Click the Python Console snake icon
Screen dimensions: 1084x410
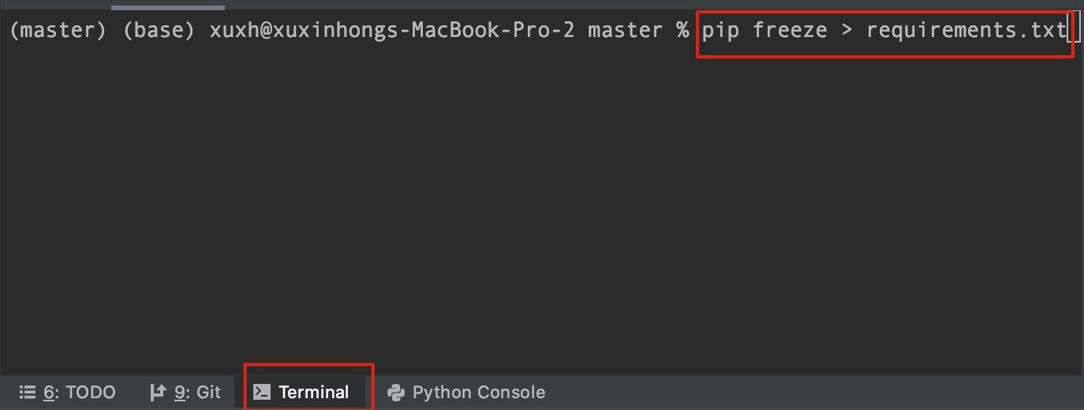coord(396,392)
